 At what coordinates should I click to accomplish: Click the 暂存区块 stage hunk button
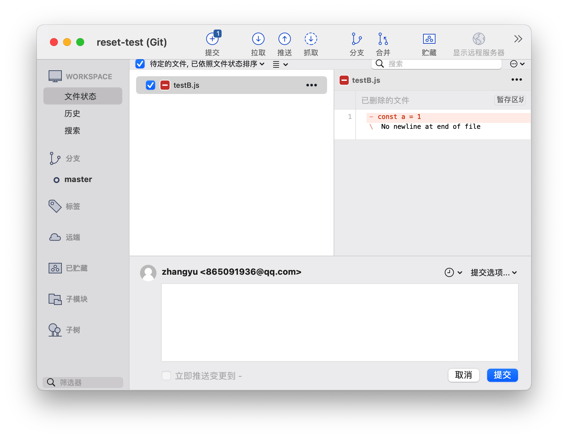(x=510, y=100)
